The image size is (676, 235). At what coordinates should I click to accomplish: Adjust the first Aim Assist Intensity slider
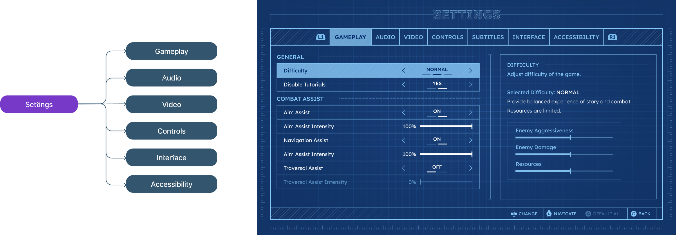click(x=446, y=126)
